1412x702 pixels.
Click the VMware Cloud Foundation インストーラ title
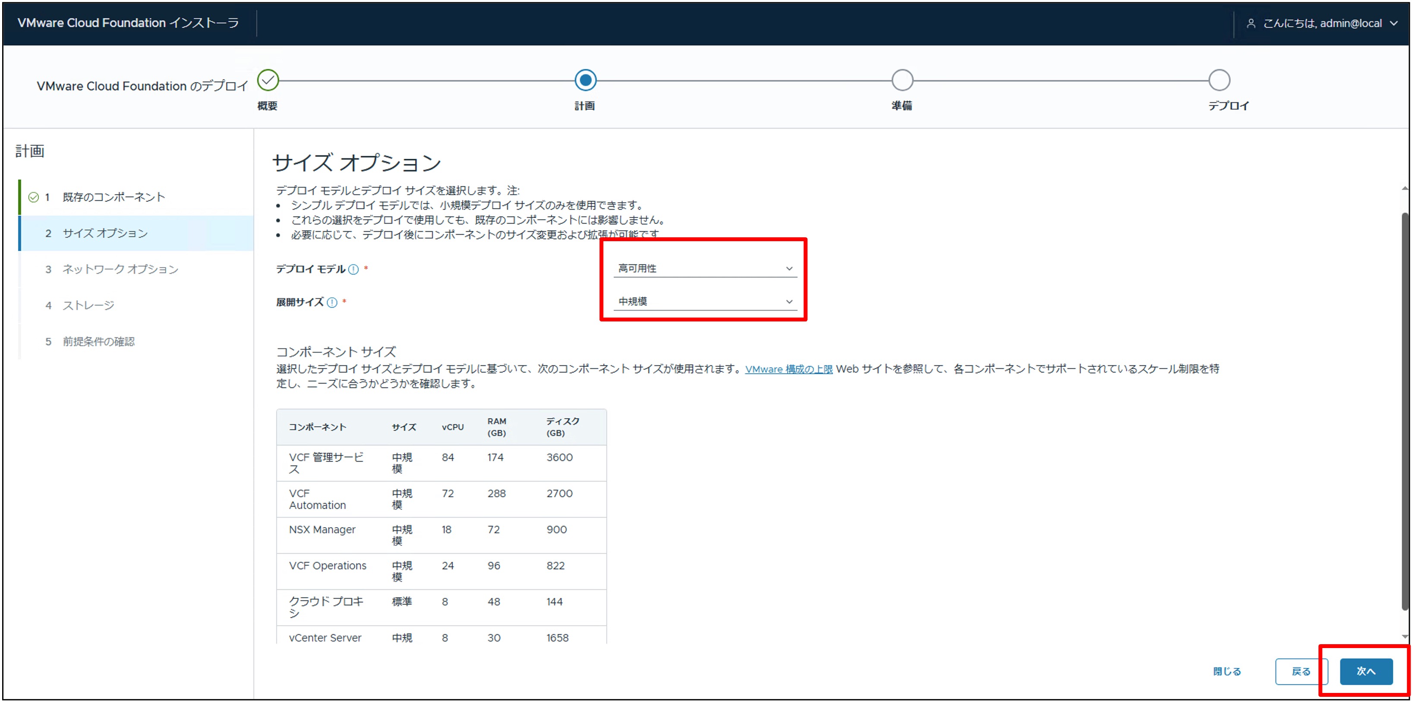pyautogui.click(x=128, y=23)
